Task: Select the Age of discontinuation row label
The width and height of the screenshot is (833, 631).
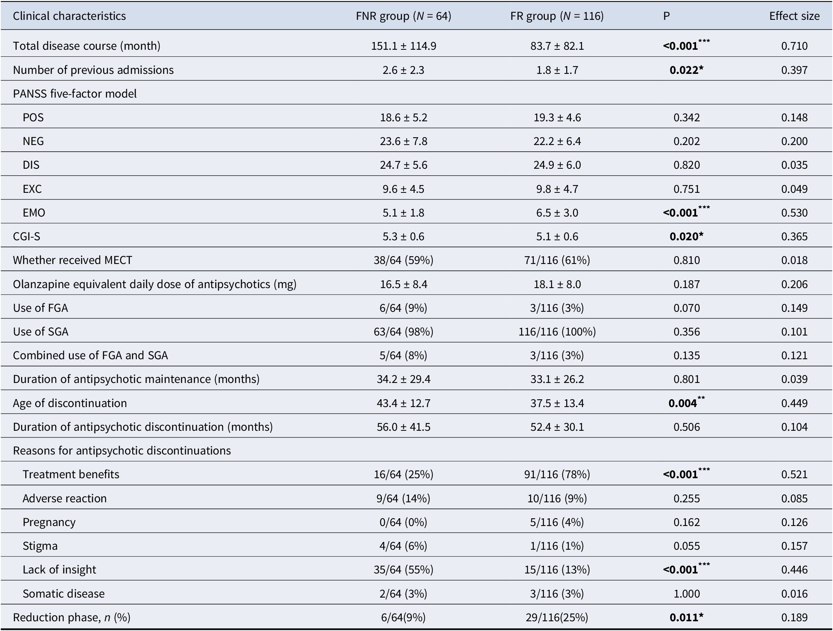Action: point(70,403)
